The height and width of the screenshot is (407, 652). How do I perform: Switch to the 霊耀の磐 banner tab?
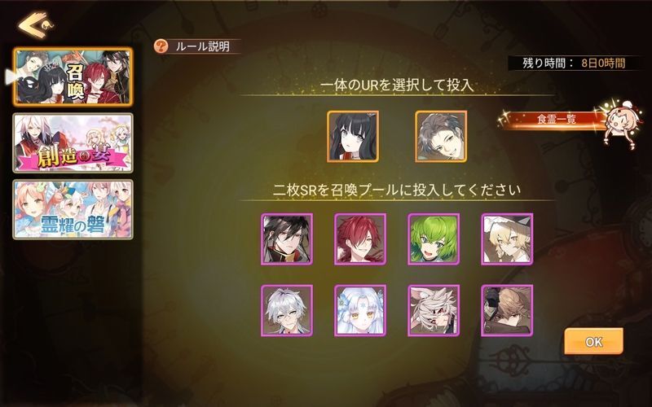tap(73, 209)
